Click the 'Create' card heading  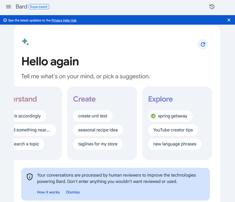click(84, 99)
